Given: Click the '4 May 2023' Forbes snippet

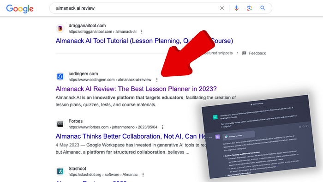Looking at the screenshot, I should pyautogui.click(x=67, y=145).
